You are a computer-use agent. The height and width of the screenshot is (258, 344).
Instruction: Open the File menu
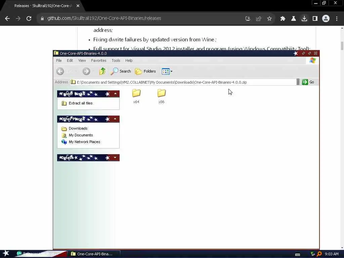[59, 60]
